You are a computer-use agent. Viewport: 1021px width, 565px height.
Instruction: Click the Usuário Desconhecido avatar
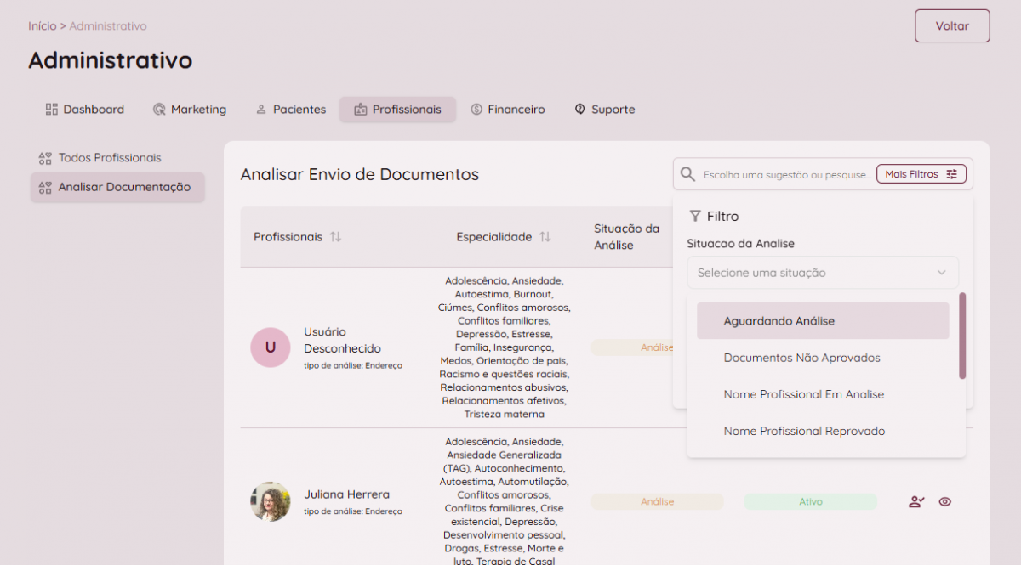click(x=271, y=347)
